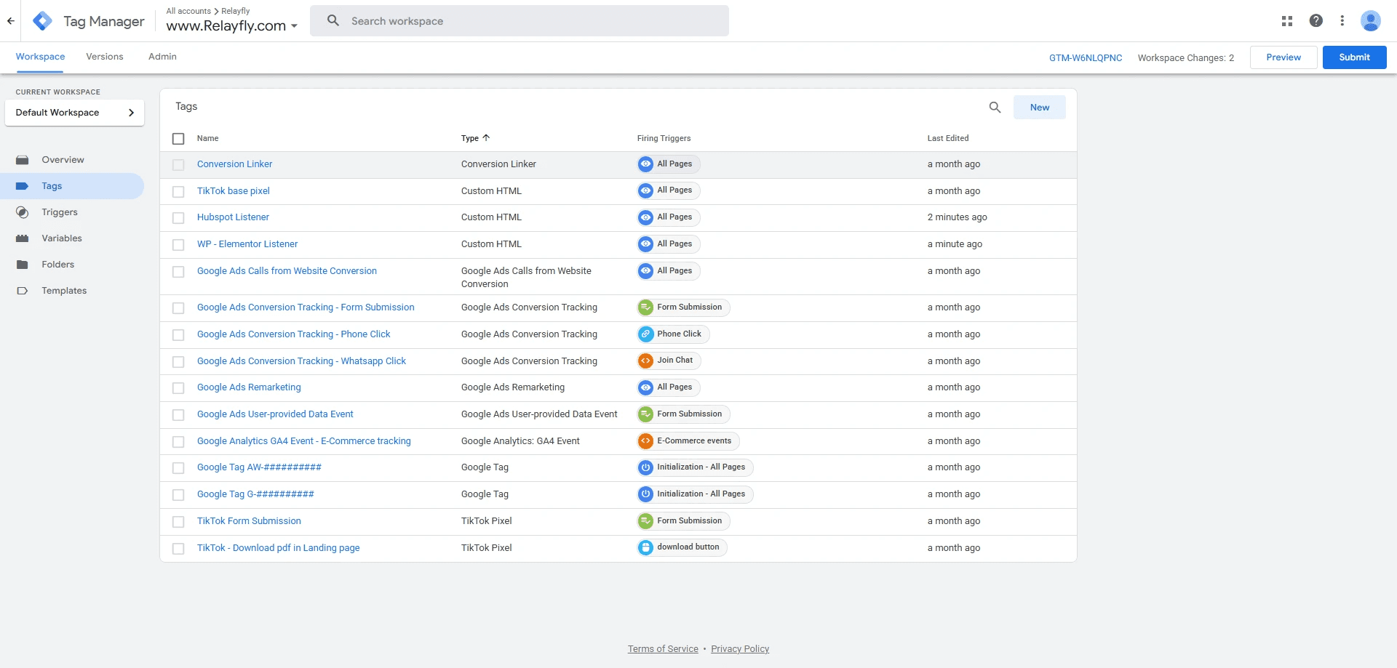Check the TikTok Download pdf row checkbox

tap(178, 549)
